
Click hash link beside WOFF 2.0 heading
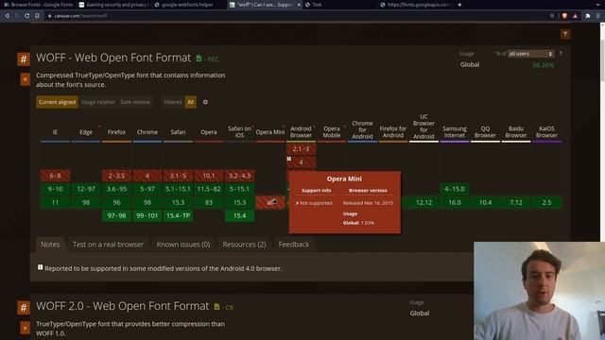[x=23, y=308]
